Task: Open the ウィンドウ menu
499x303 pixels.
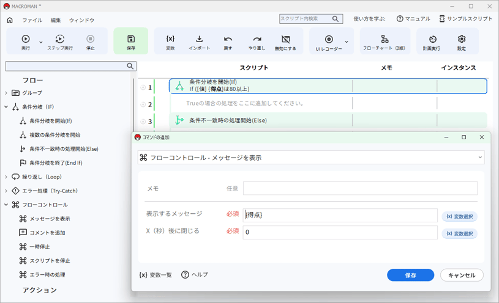Action: pyautogui.click(x=81, y=20)
